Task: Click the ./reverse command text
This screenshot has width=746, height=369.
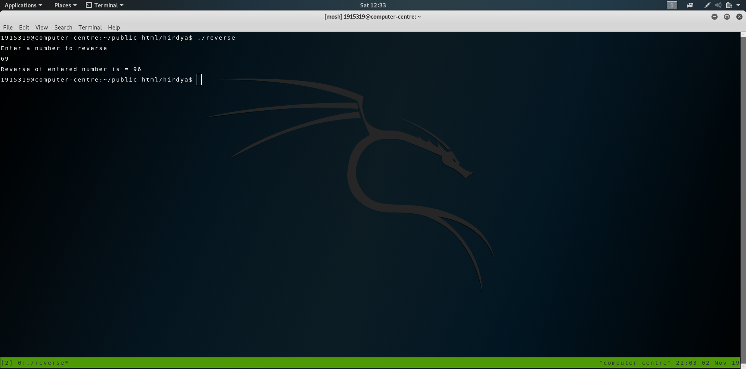Action: [x=216, y=38]
